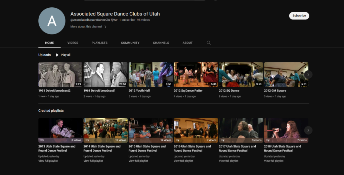Open 2016 Utah State festival playlist thumbnail
Image resolution: width=344 pixels, height=175 pixels.
click(x=196, y=130)
